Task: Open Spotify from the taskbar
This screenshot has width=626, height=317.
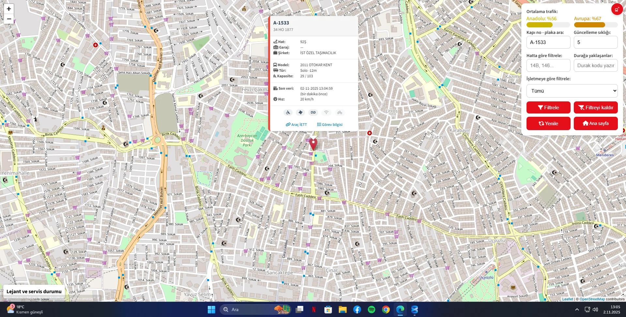Action: 371,309
